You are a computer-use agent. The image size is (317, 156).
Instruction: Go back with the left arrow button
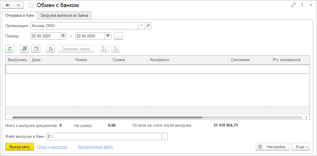(x=8, y=5)
